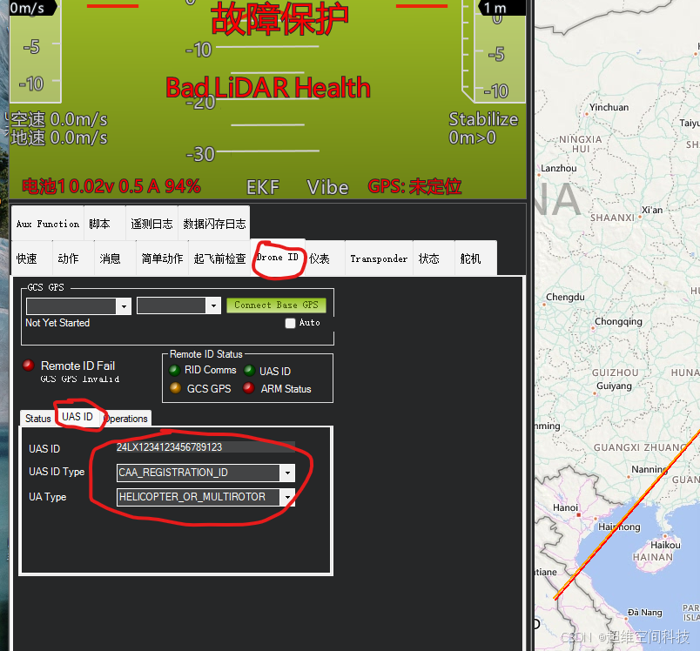Open the 数据闪存日志 tab
The image size is (700, 651).
click(x=214, y=223)
